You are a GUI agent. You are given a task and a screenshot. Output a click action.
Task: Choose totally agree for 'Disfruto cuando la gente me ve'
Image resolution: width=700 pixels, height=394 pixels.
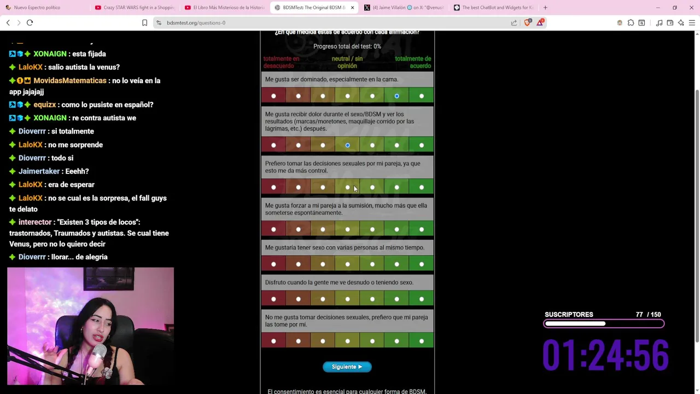421,299
